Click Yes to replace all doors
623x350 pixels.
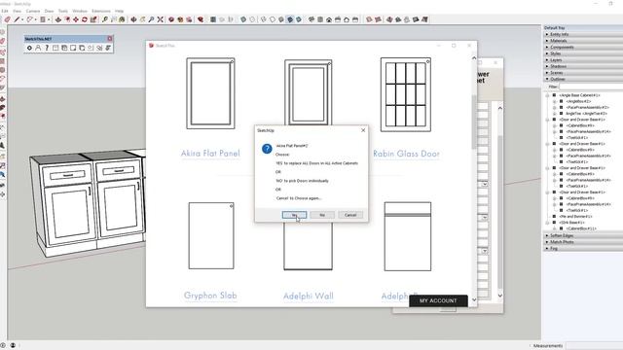tap(294, 215)
